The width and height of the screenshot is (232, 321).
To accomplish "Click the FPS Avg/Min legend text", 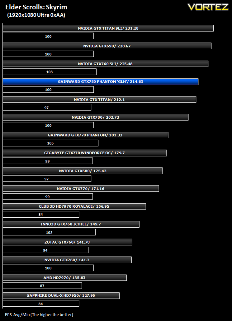I will tap(39, 314).
